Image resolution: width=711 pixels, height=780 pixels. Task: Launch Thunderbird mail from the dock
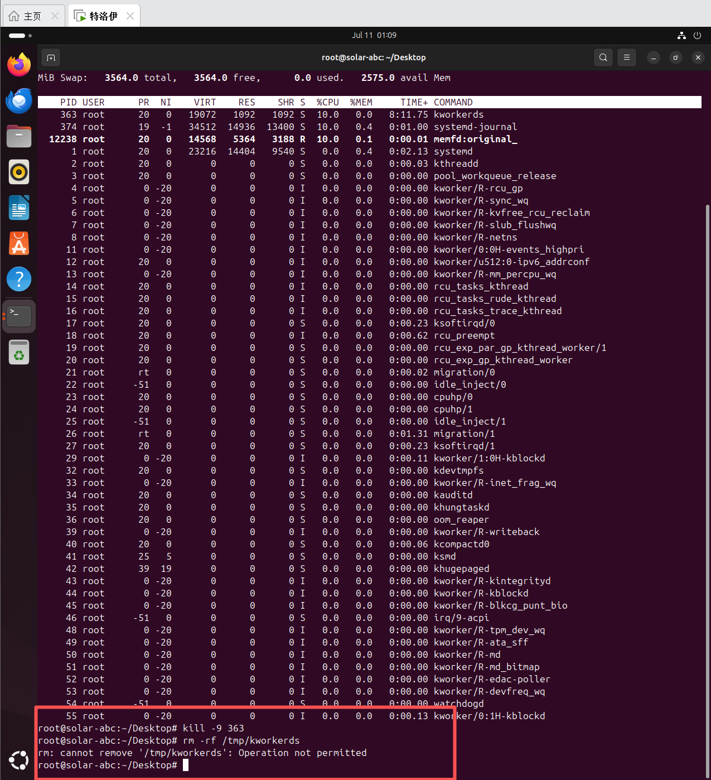[19, 101]
